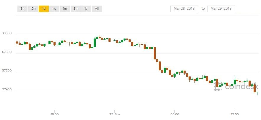Select the 6h time range
The height and width of the screenshot is (120, 261).
point(22,9)
